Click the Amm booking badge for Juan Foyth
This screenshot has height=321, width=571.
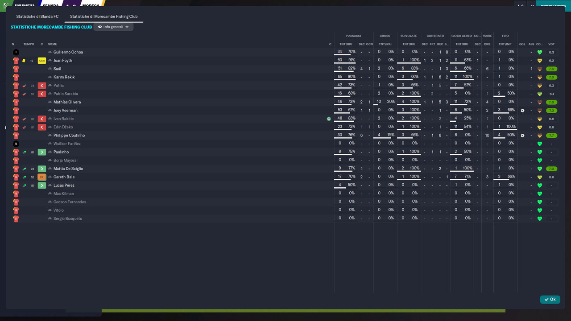[42, 61]
